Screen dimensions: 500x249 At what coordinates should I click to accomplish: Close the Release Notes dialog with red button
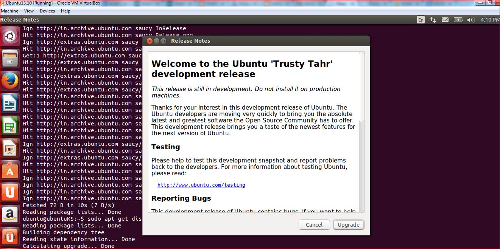tap(150, 41)
